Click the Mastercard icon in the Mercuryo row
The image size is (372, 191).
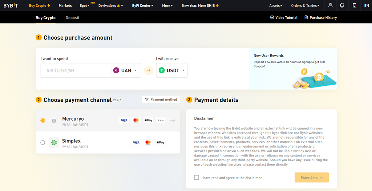[x=136, y=120]
